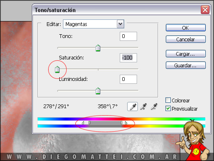Click the gray range bar between the color strips
214x161 pixels.
pyautogui.click(x=105, y=123)
